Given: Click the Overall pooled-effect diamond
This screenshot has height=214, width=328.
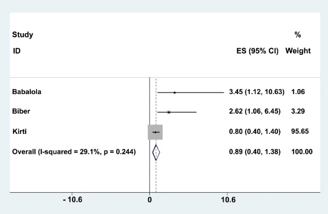Looking at the screenshot, I should [x=156, y=152].
